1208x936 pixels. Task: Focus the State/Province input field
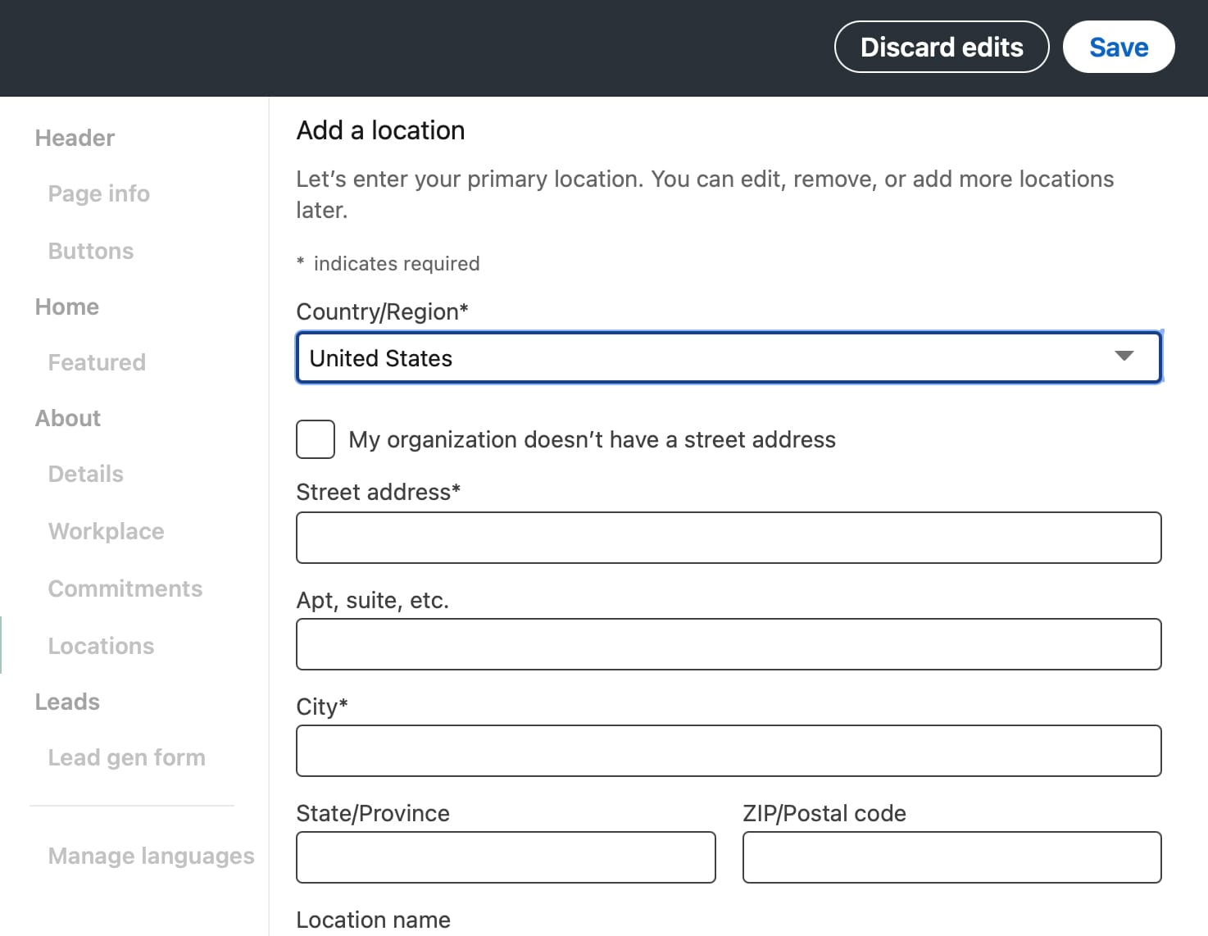pos(506,857)
